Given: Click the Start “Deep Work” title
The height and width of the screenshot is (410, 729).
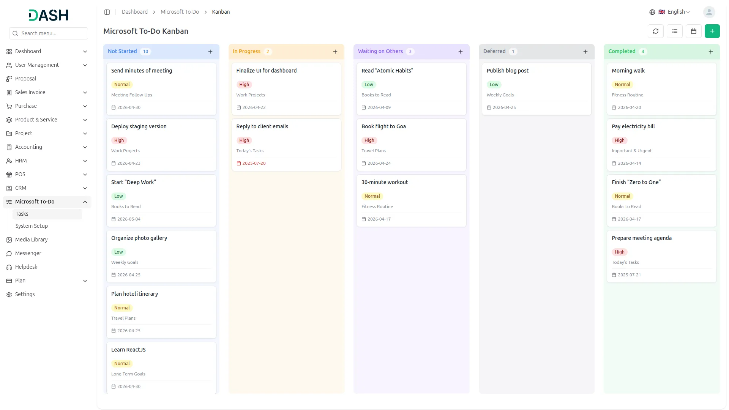Looking at the screenshot, I should [134, 182].
